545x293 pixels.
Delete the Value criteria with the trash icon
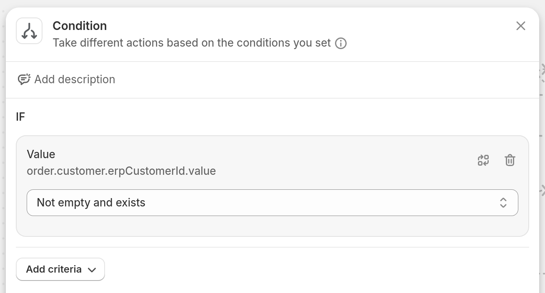coord(510,160)
